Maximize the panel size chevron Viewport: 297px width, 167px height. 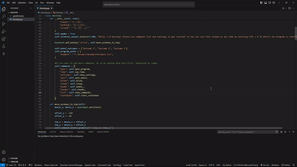click(289, 132)
